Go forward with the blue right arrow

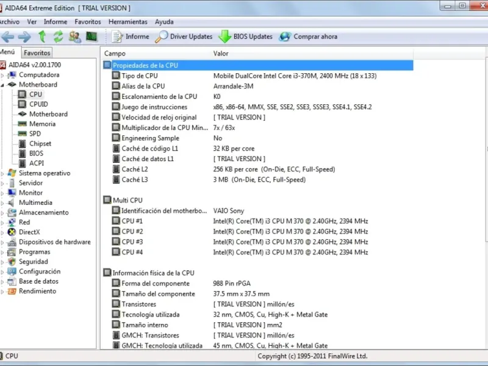pyautogui.click(x=24, y=37)
